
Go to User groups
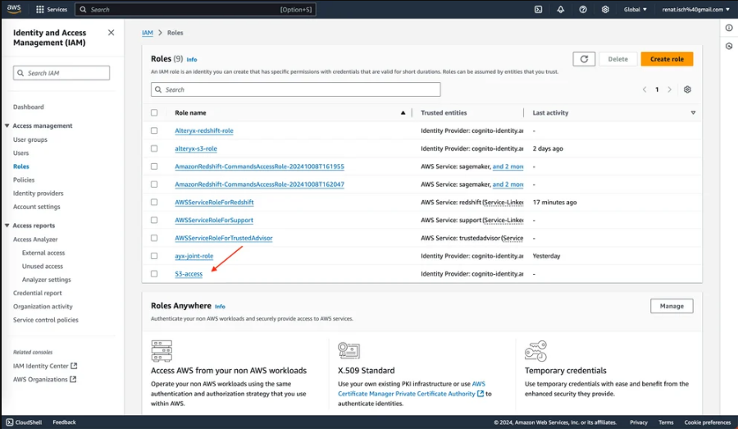[30, 139]
